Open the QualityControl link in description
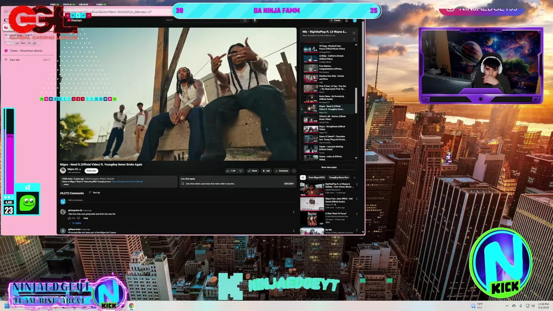This screenshot has height=311, width=553. (127, 181)
